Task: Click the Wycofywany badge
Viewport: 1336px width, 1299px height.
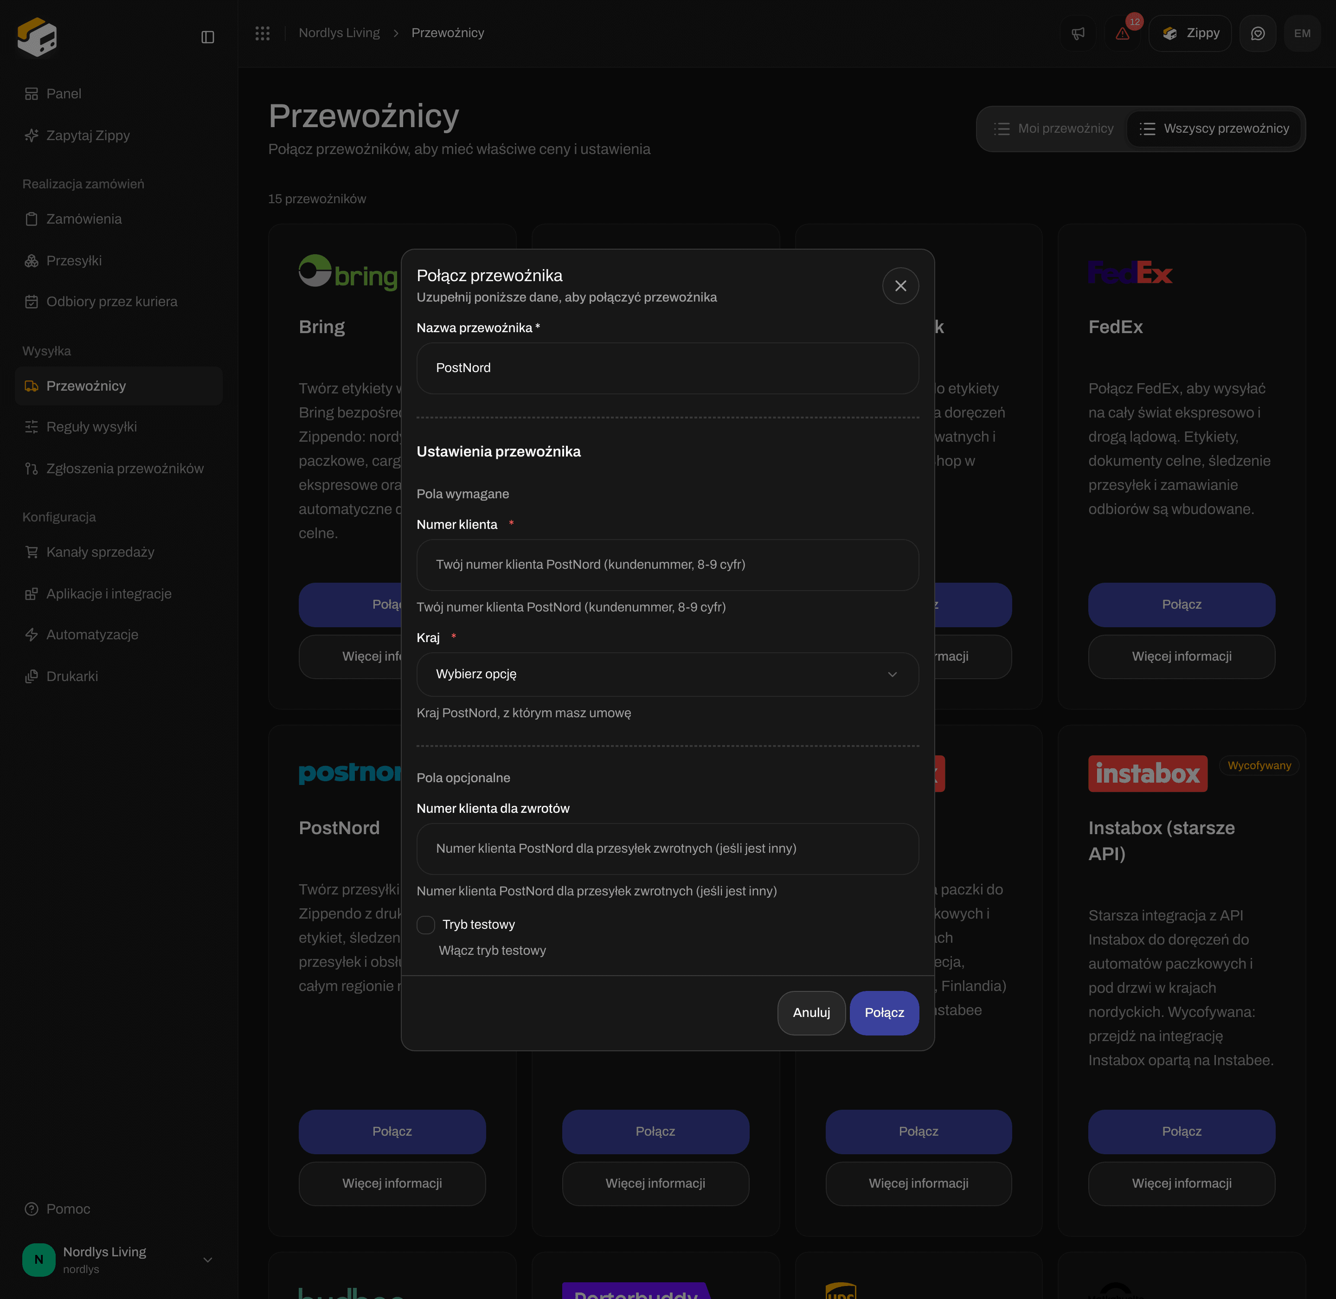Action: [x=1259, y=765]
